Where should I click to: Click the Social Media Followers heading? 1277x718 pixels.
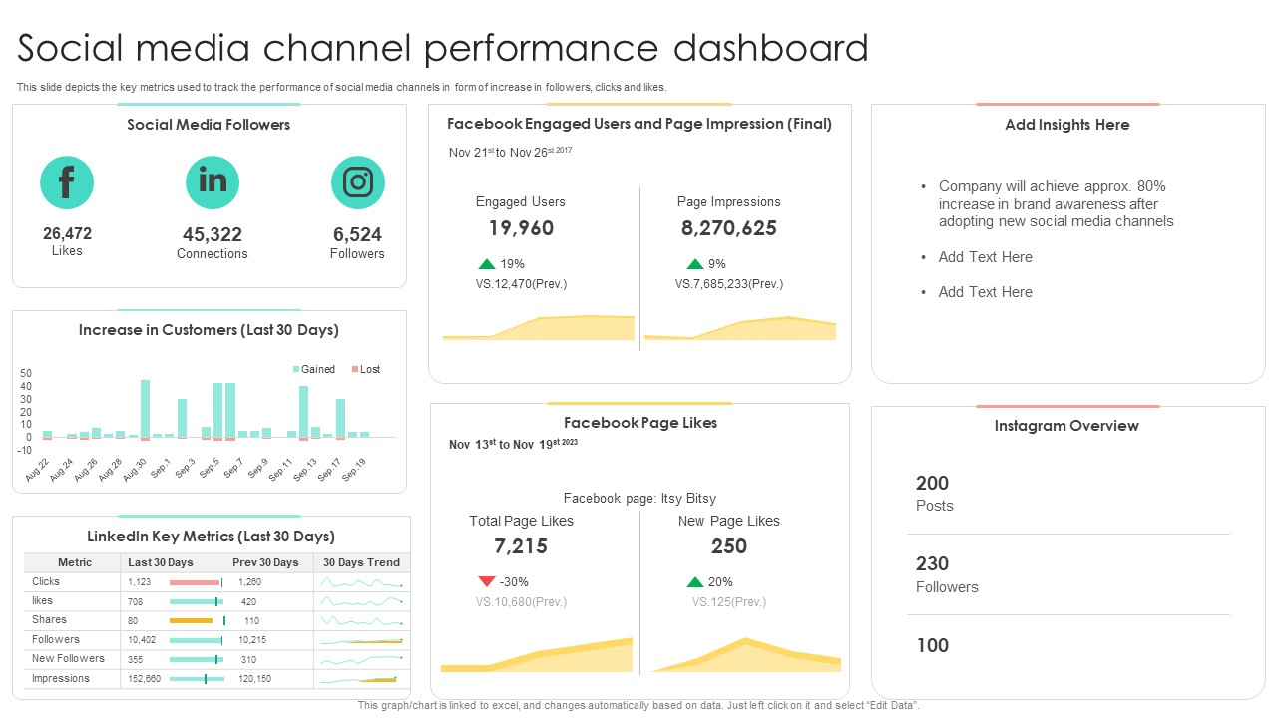(x=209, y=125)
